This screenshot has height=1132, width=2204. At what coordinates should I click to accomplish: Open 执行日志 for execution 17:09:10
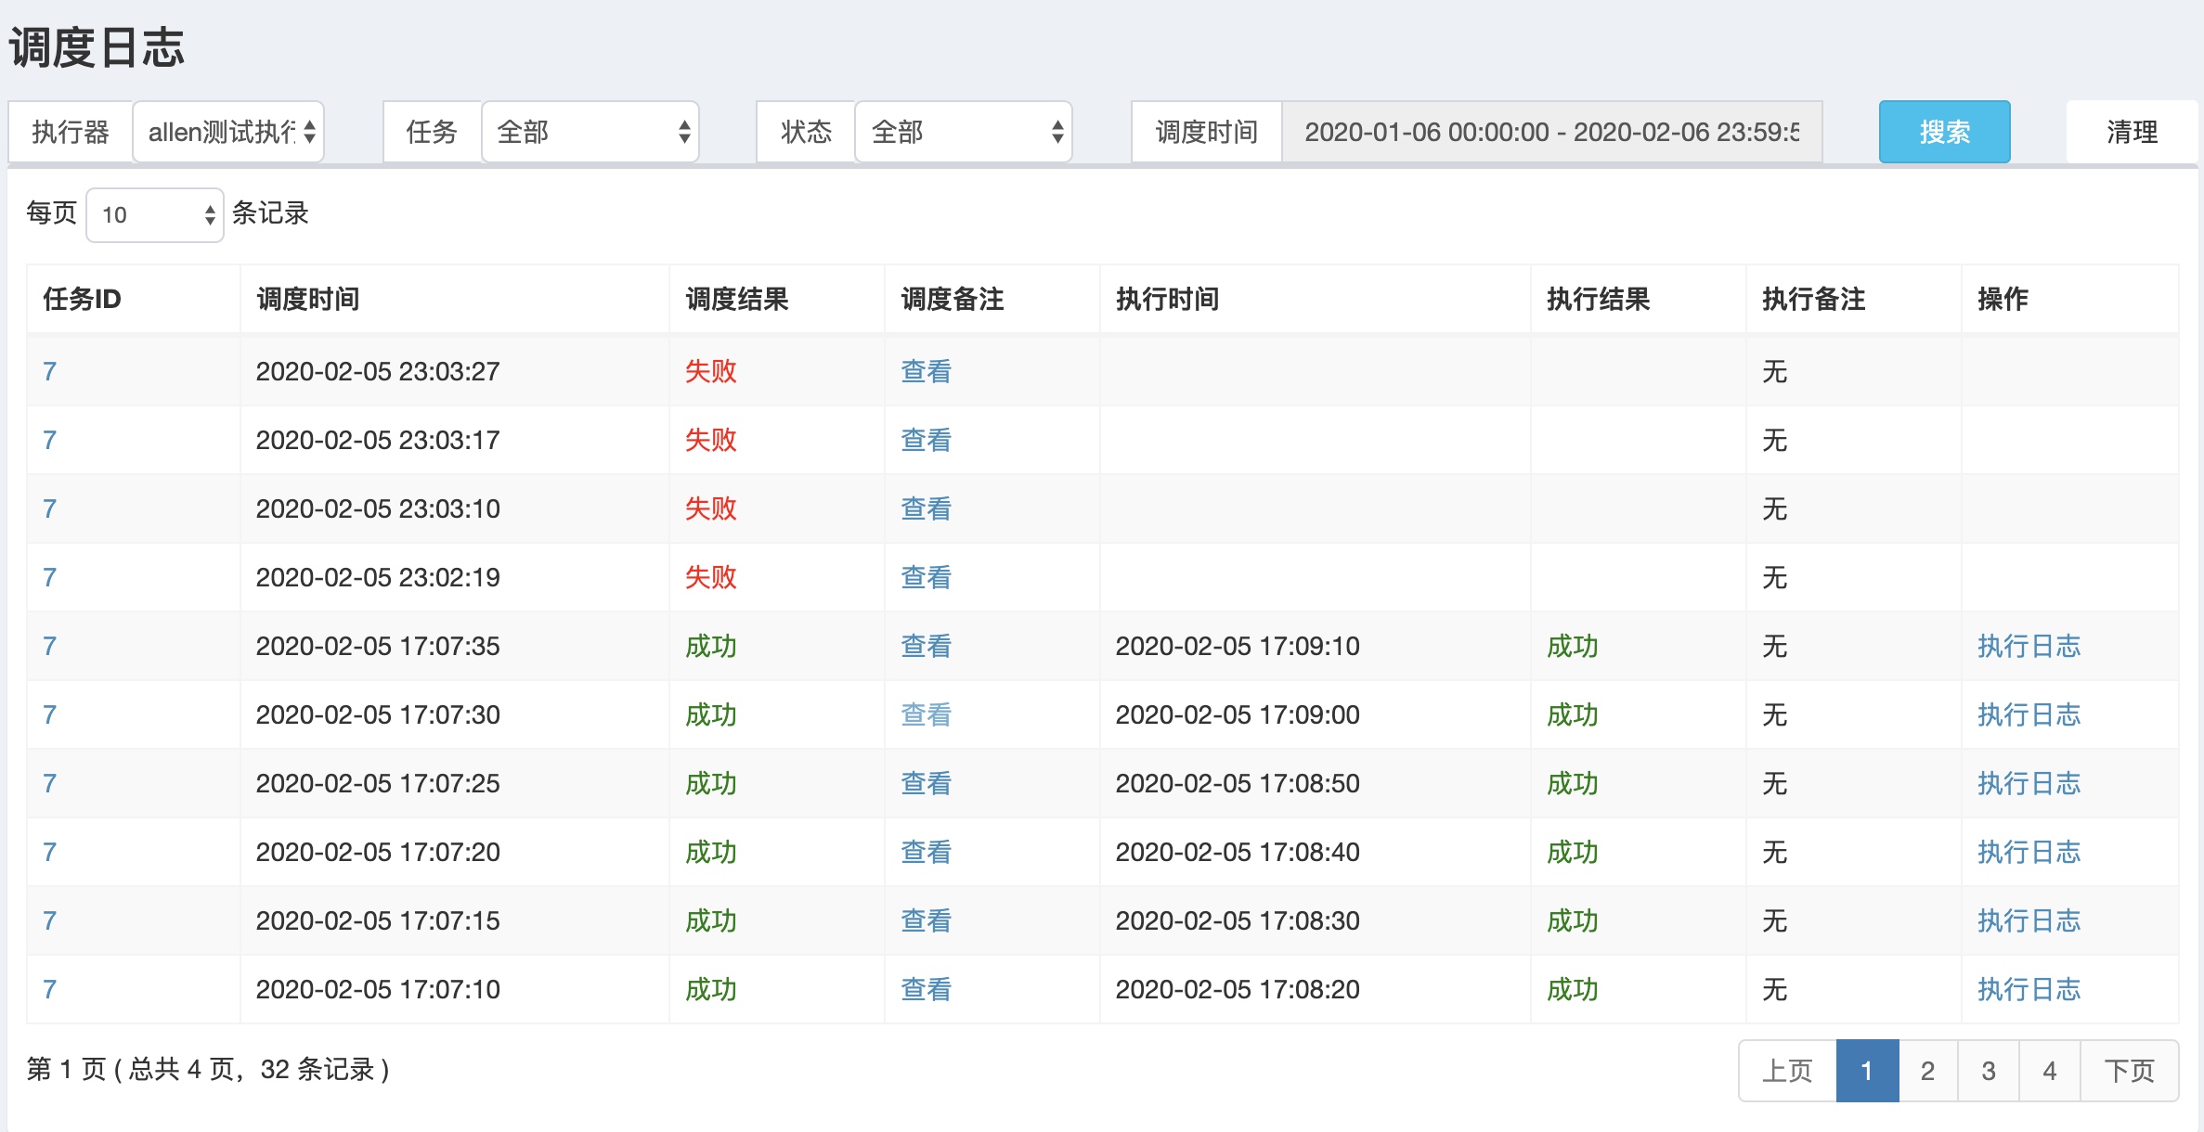pos(2029,646)
